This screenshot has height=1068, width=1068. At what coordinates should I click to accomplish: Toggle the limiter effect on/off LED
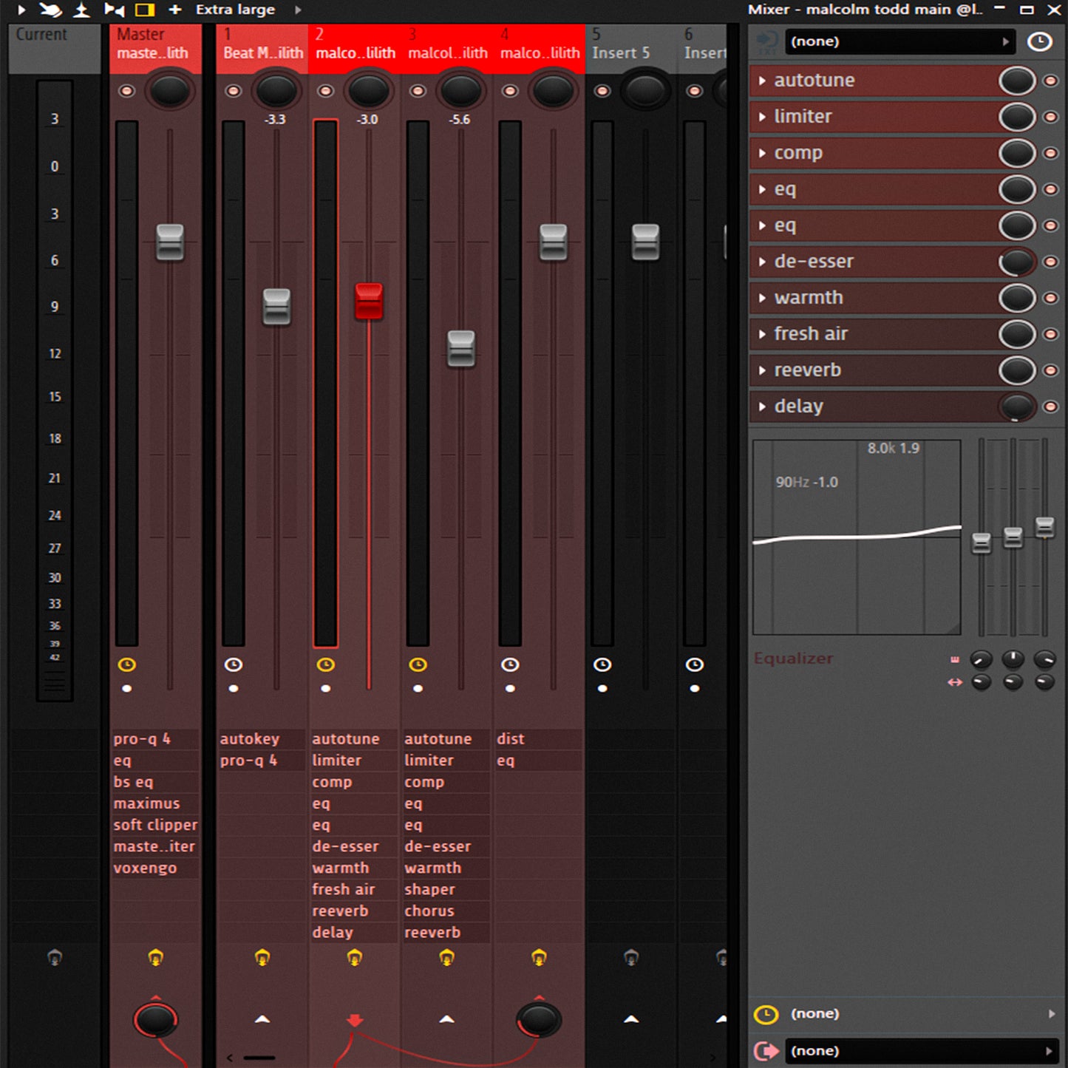1050,117
